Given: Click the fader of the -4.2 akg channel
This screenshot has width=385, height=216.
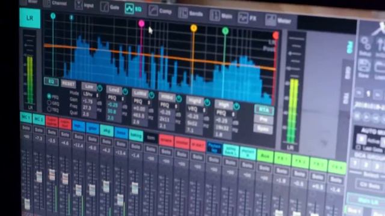Looking at the screenshot, I should pyautogui.click(x=106, y=187).
